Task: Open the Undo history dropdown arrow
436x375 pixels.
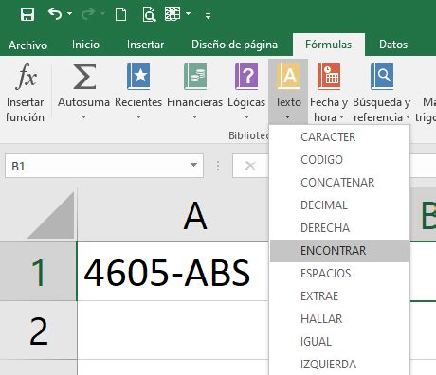Action: [x=69, y=14]
